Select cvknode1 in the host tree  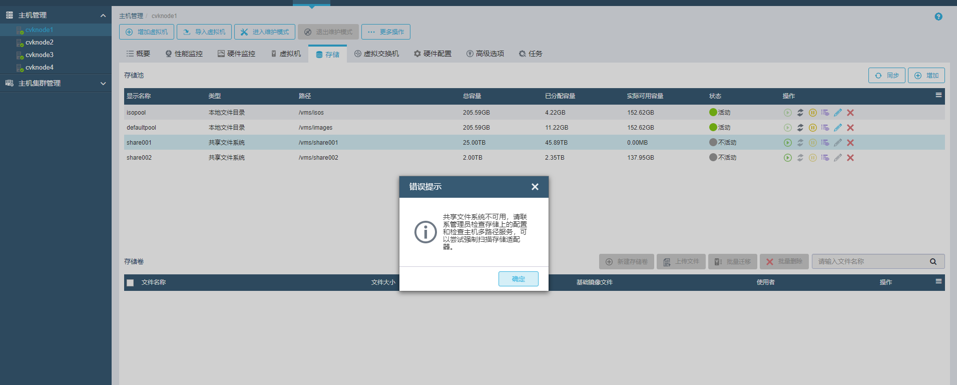point(40,30)
